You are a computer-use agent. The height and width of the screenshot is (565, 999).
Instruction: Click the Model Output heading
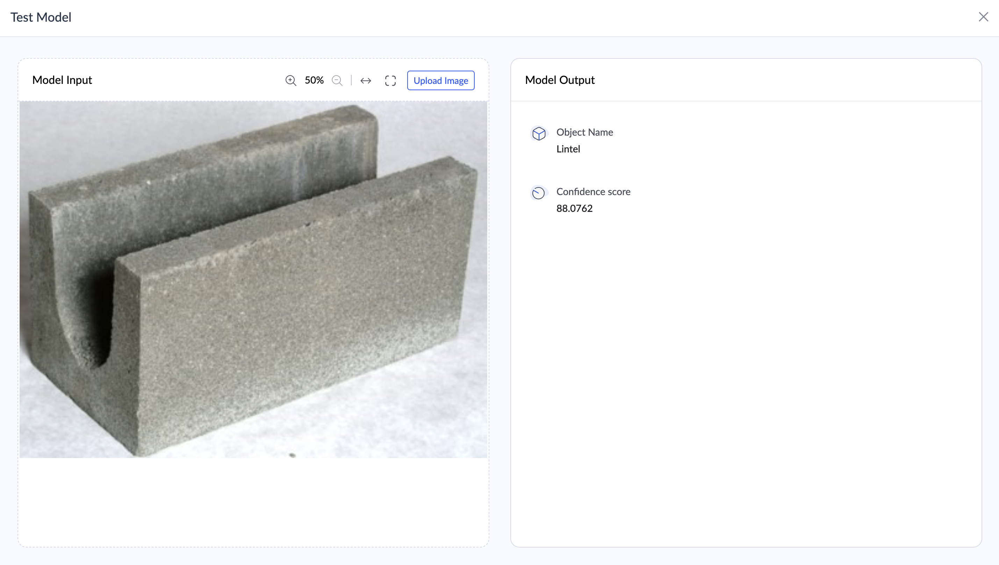click(559, 80)
